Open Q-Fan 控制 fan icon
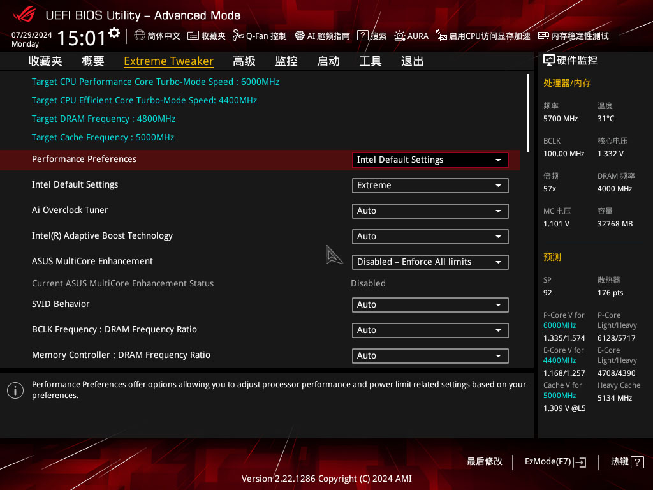 (x=238, y=36)
